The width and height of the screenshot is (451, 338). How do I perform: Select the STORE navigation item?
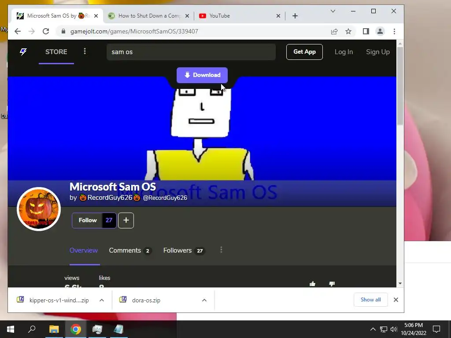click(56, 52)
